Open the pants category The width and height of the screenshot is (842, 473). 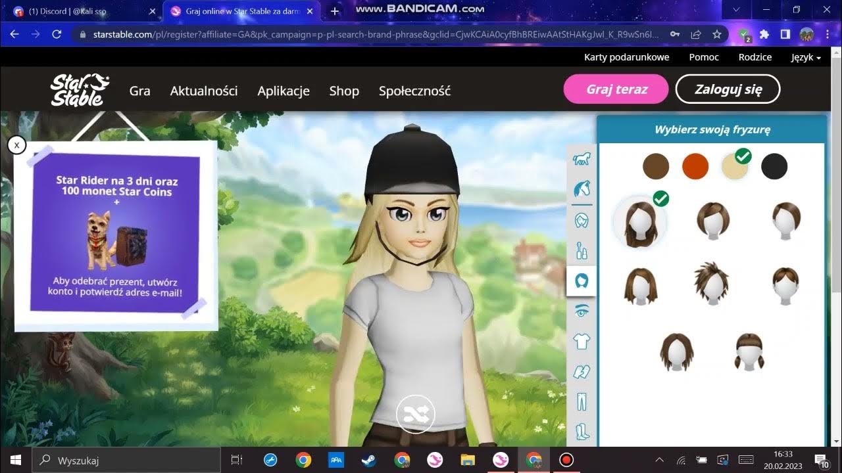pos(582,401)
